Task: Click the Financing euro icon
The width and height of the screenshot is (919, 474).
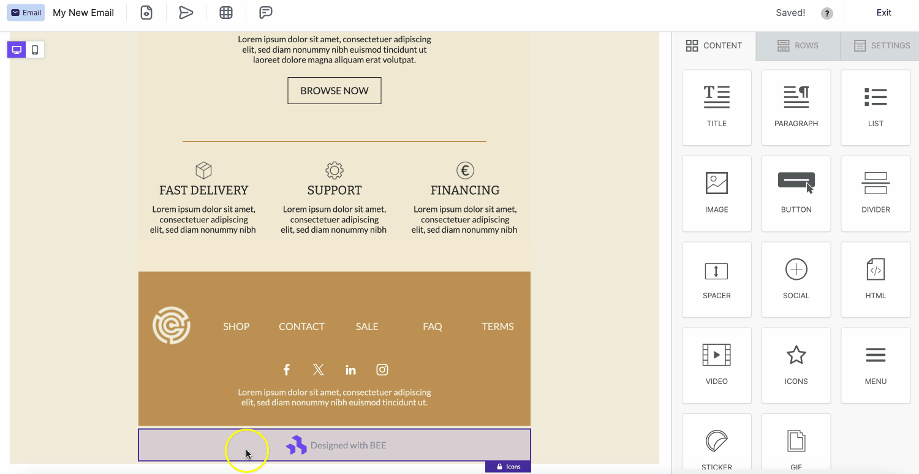Action: pyautogui.click(x=465, y=170)
